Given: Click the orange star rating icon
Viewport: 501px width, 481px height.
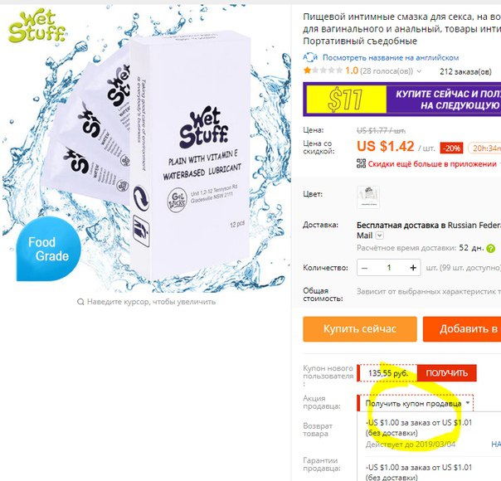Looking at the screenshot, I should pyautogui.click(x=308, y=70).
